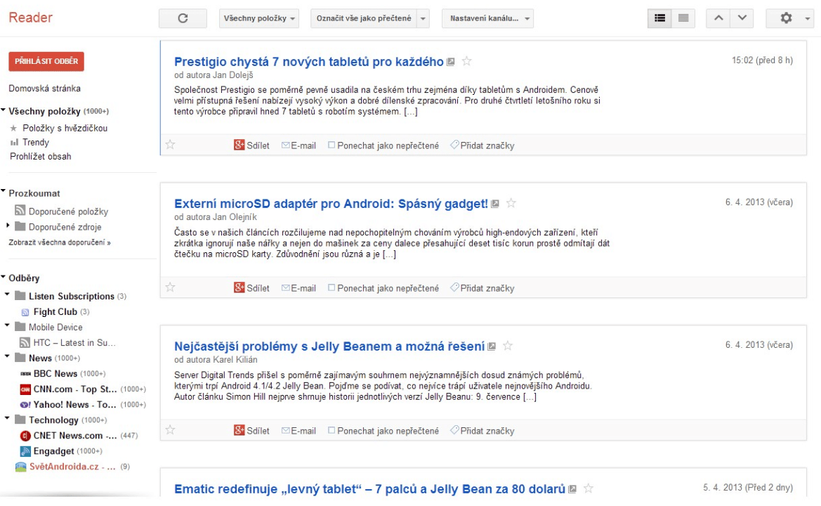The height and width of the screenshot is (506, 821).
Task: Email the Jelly Bean problems article
Action: tap(298, 431)
